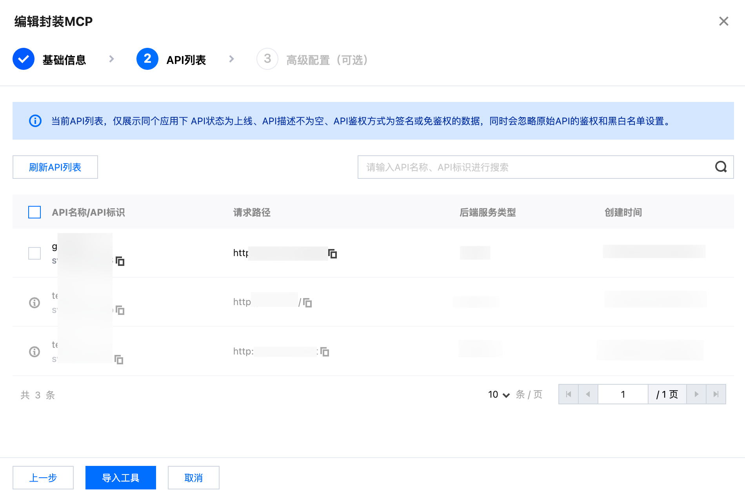Click 取消 button
This screenshot has height=491, width=745.
point(194,478)
